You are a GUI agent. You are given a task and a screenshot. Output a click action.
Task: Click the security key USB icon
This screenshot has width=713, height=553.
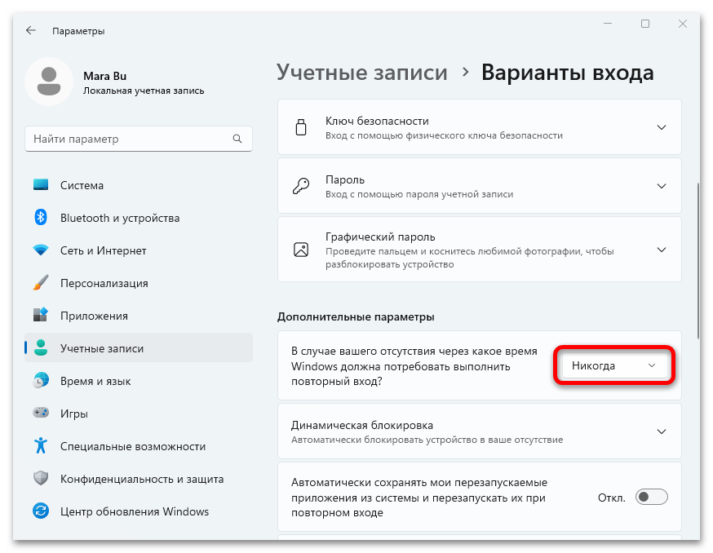(x=301, y=127)
